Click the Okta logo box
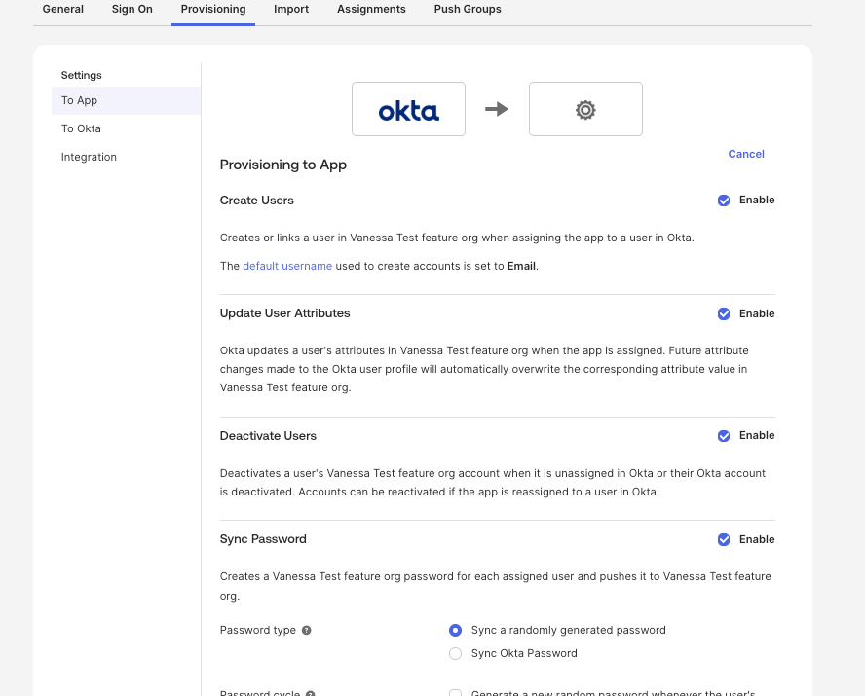 click(x=409, y=109)
